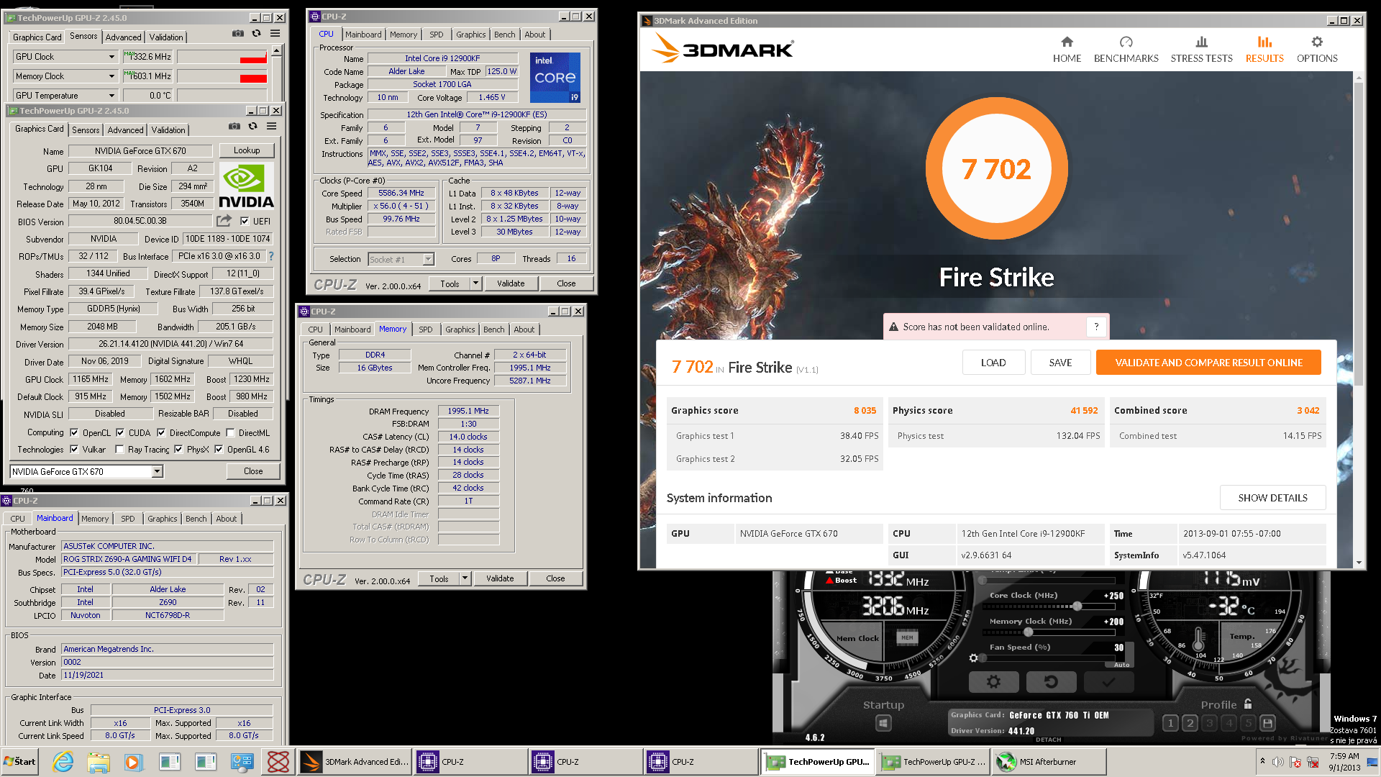The image size is (1381, 777).
Task: Toggle the PhysX checkbox
Action: [178, 450]
